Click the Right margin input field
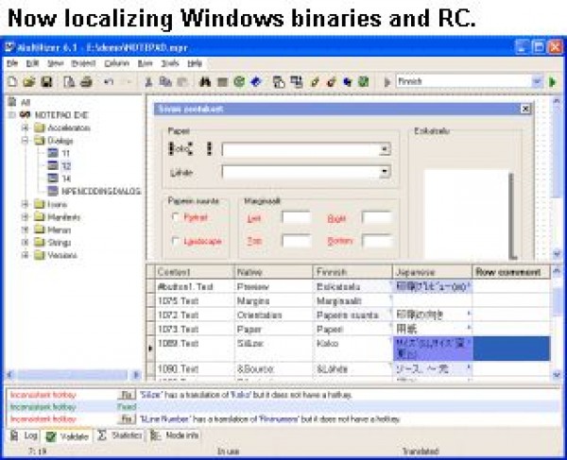Image resolution: width=567 pixels, height=460 pixels. [377, 218]
